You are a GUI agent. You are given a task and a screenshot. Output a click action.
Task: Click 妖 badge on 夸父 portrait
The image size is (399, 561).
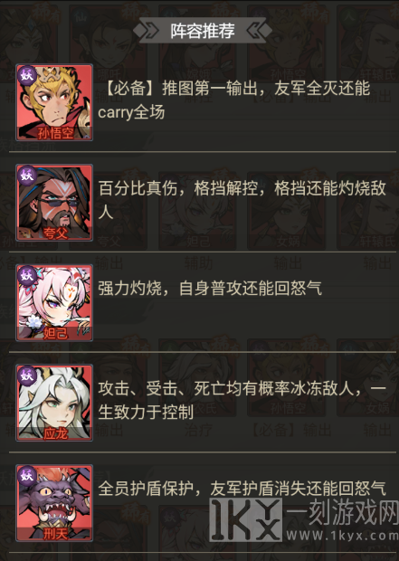[27, 176]
